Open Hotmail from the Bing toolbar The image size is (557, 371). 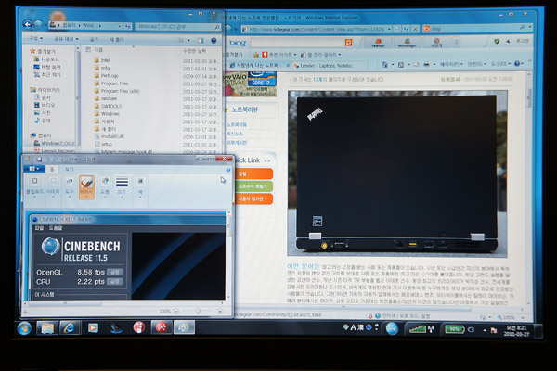(378, 43)
